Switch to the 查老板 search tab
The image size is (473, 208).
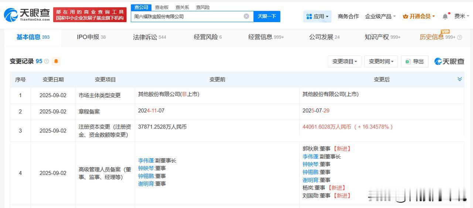point(161,7)
